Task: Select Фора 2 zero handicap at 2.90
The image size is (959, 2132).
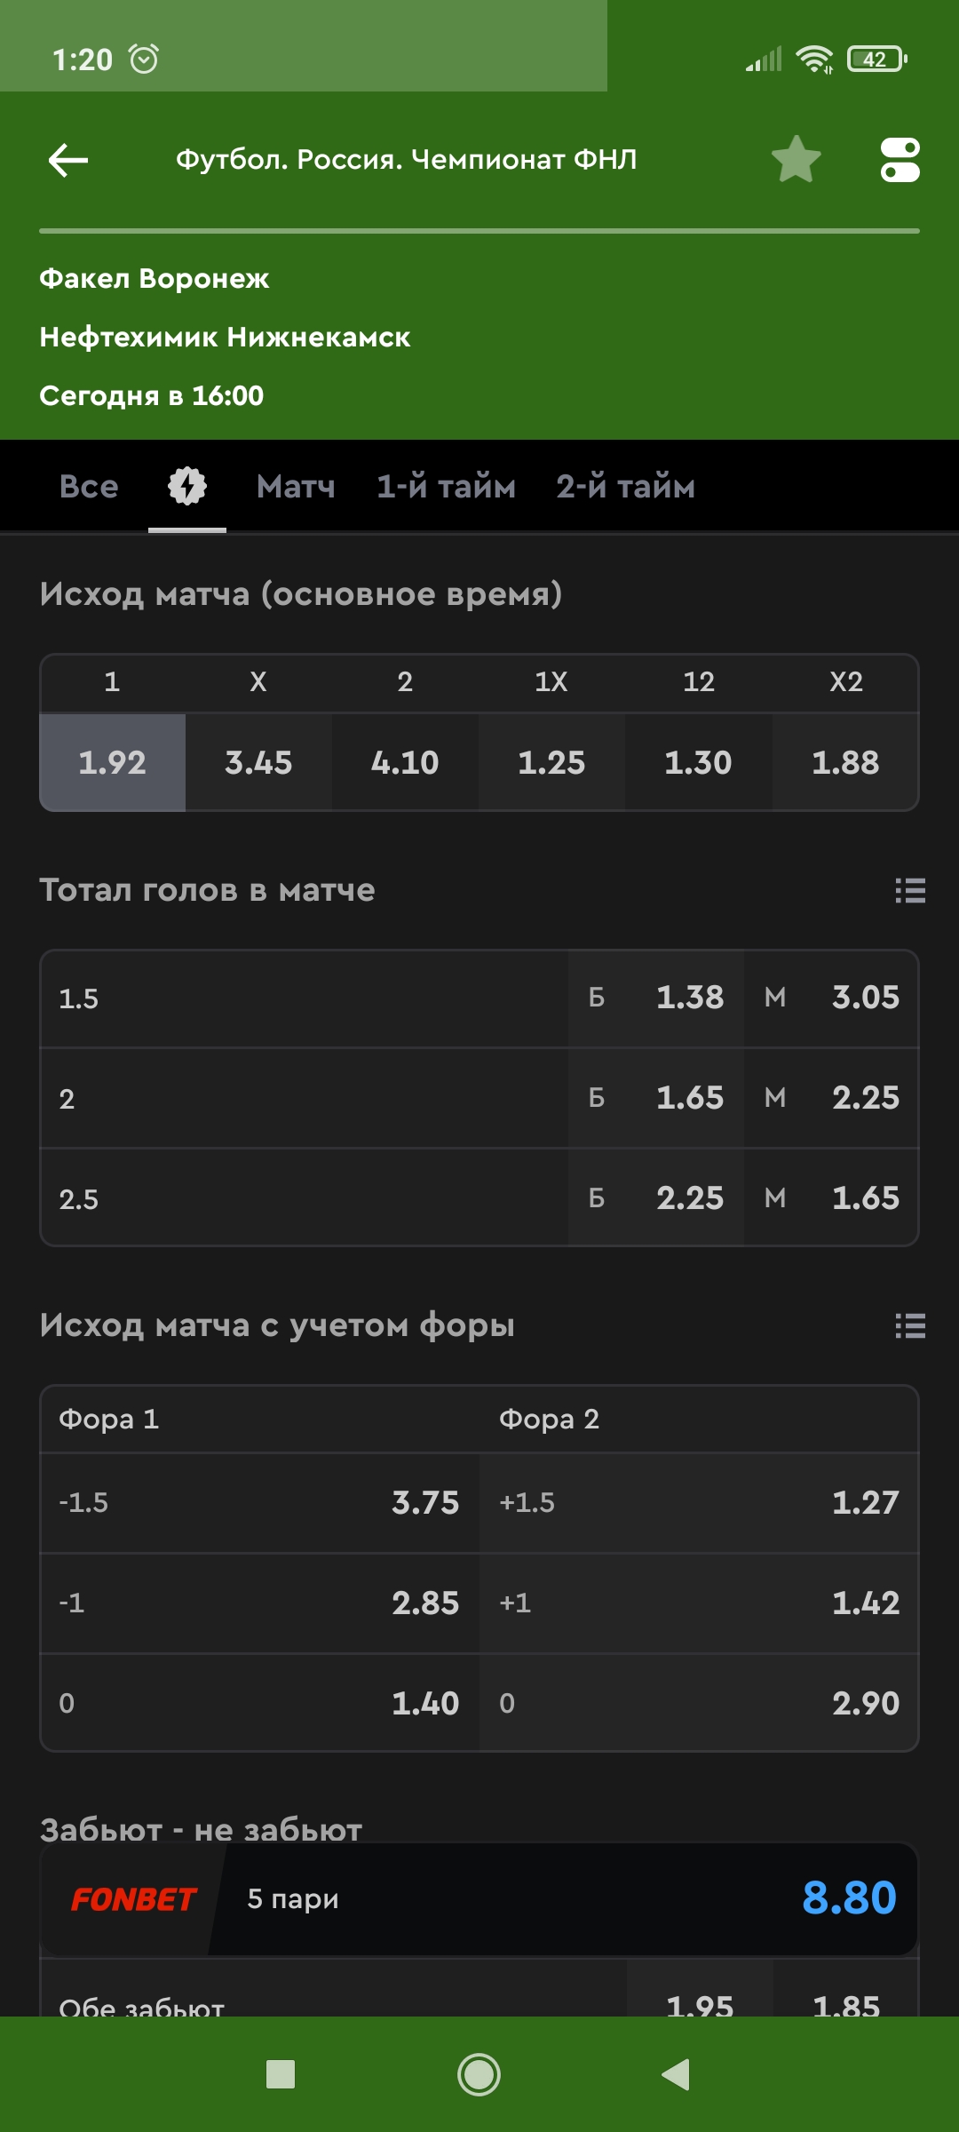Action: point(699,1703)
